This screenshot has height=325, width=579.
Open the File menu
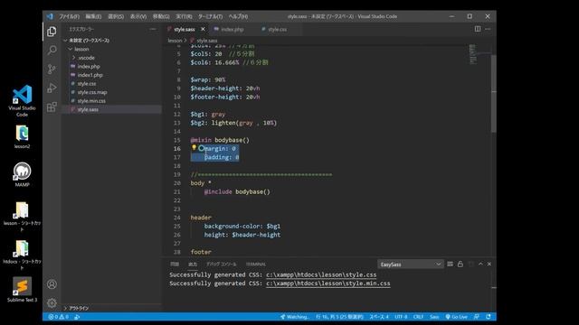[x=69, y=16]
